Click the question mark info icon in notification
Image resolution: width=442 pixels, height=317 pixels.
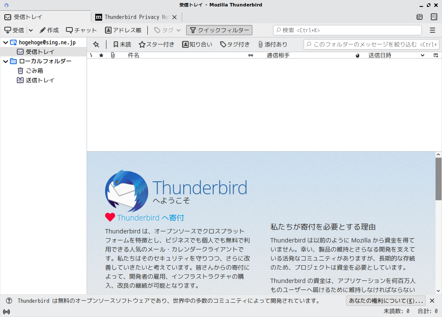pyautogui.click(x=9, y=301)
